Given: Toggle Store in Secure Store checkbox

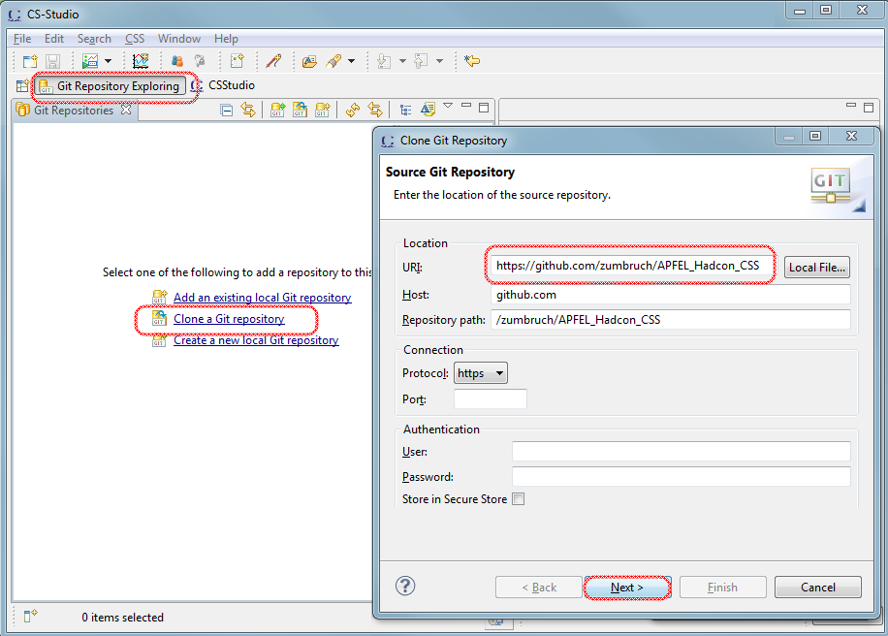Looking at the screenshot, I should pos(519,499).
